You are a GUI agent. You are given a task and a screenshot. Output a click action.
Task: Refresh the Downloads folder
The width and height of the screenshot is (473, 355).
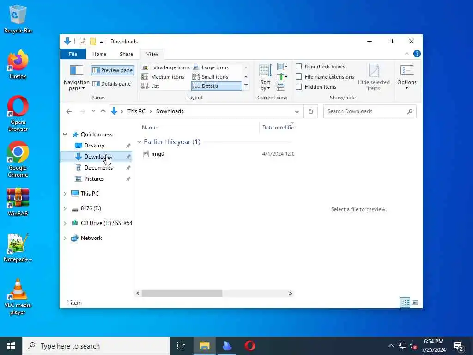point(311,112)
